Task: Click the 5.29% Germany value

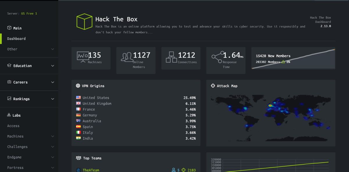Action: click(x=190, y=115)
